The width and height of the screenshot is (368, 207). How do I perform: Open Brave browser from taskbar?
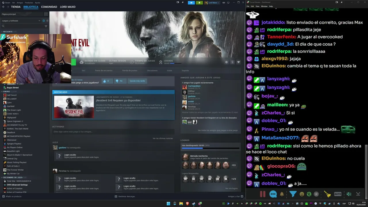click(x=187, y=204)
